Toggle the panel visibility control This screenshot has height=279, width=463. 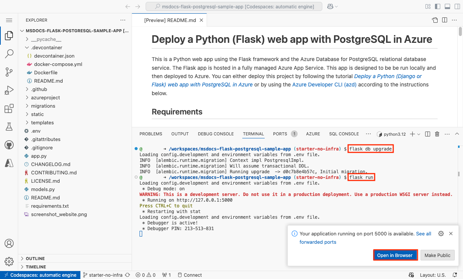[448, 6]
